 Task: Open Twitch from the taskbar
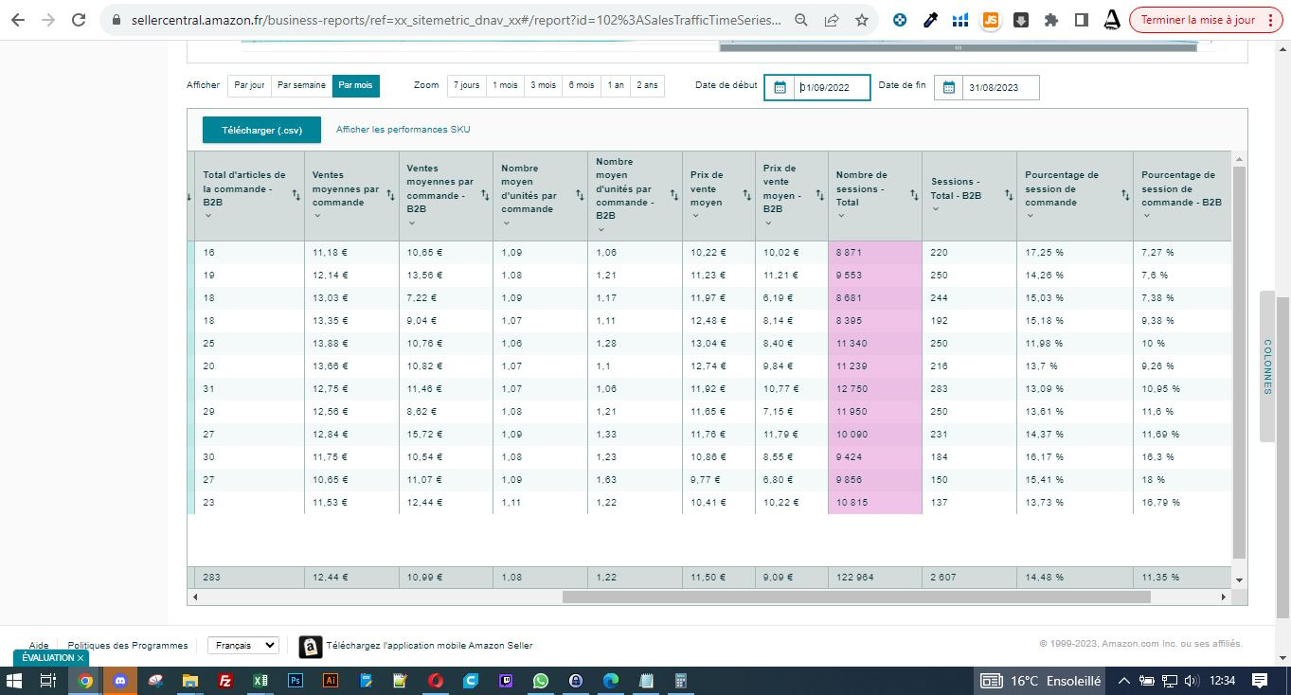[x=506, y=681]
